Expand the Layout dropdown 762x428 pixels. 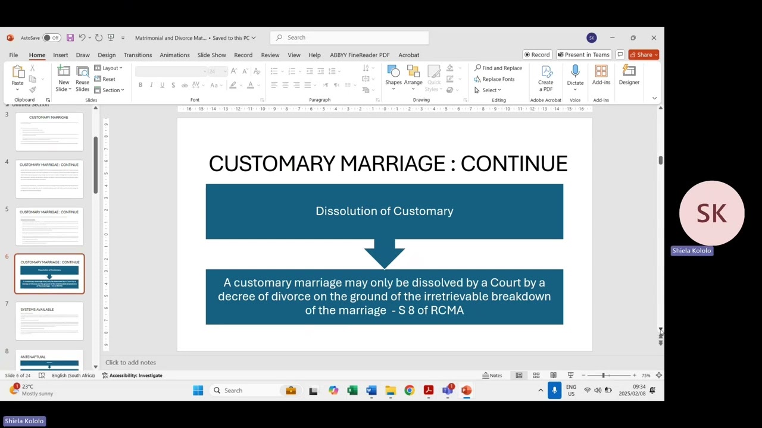108,68
